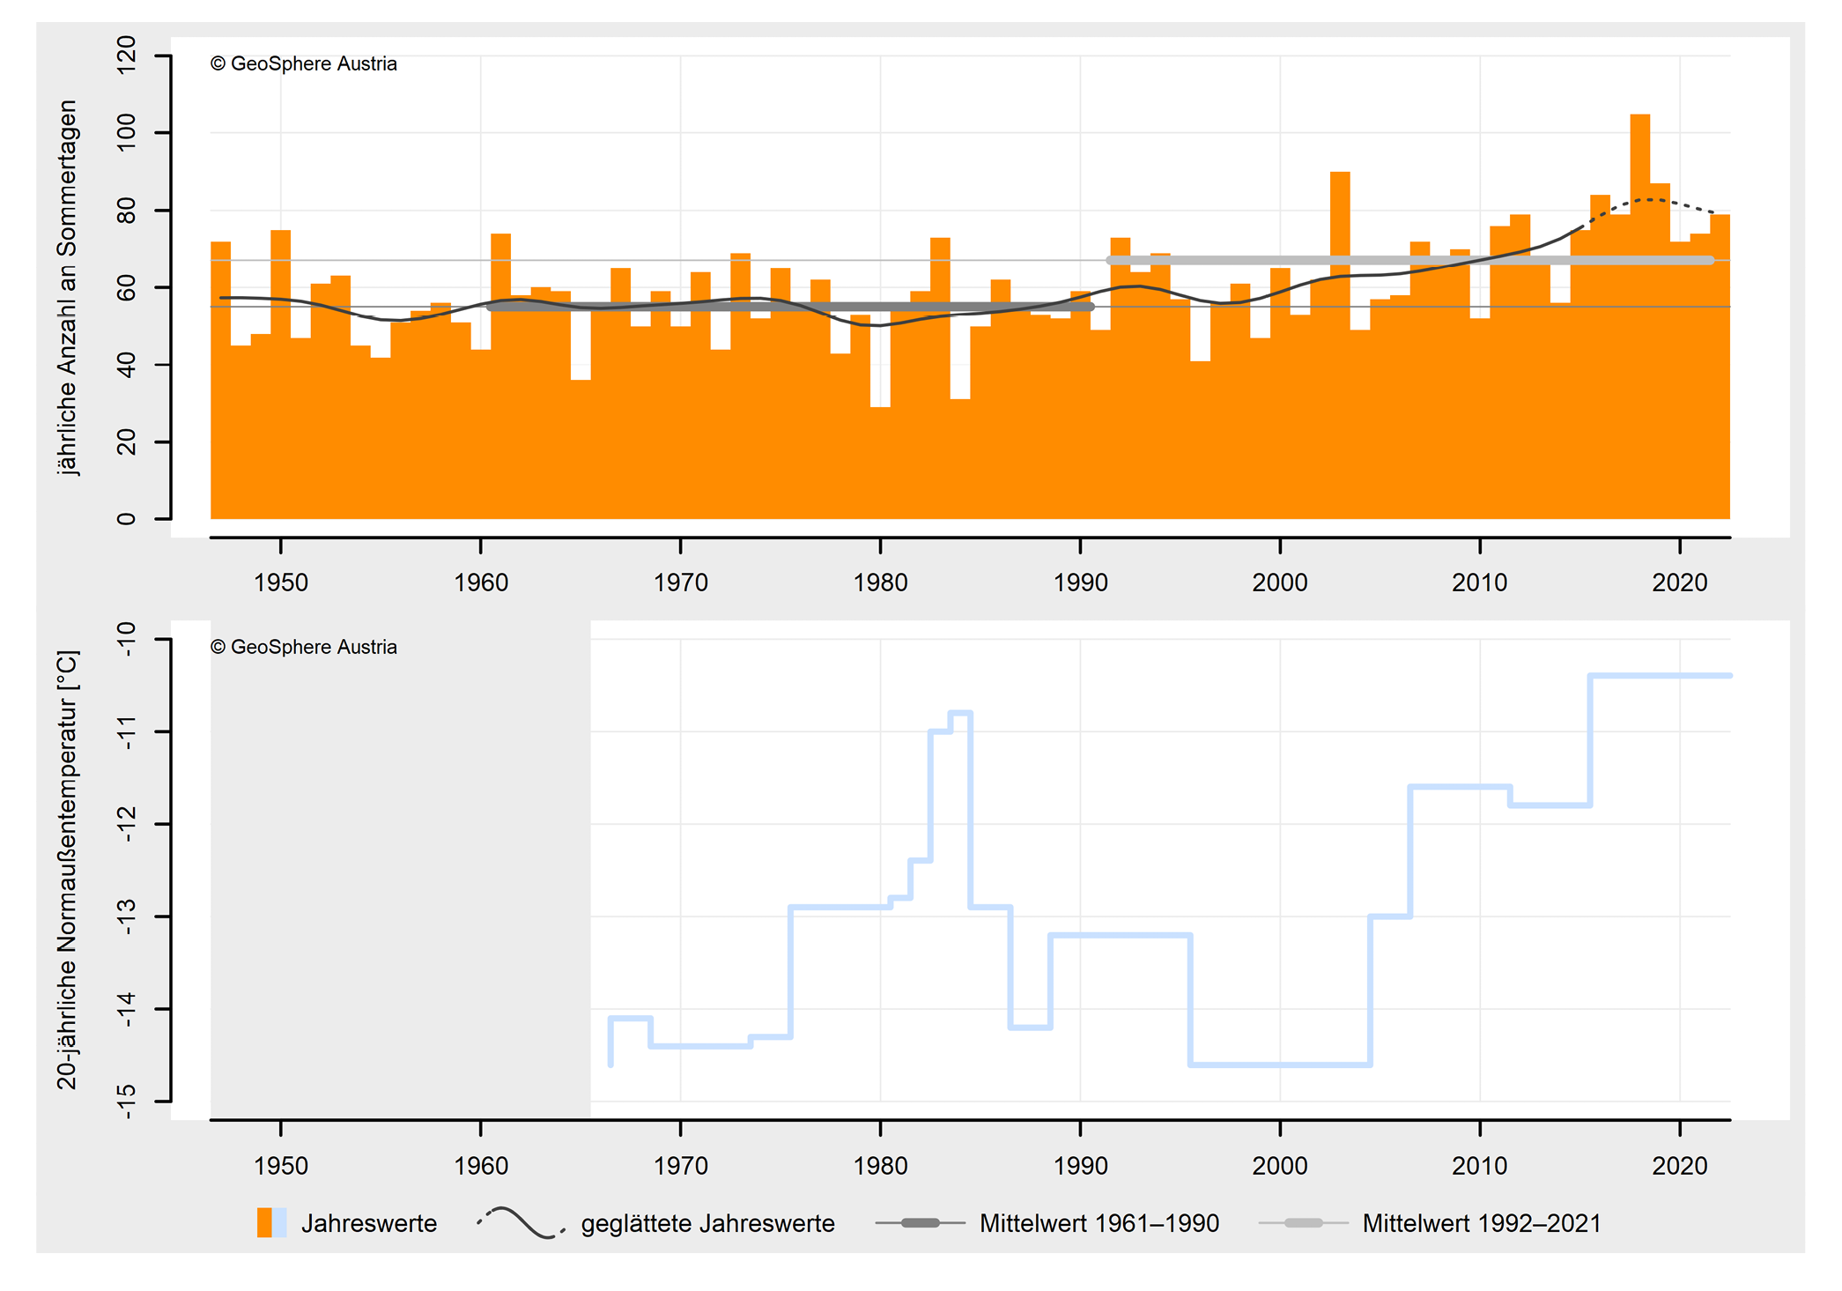Click the light blue Jahreswerte legend swatch
Viewport: 1842px width, 1291px height.
coord(280,1222)
